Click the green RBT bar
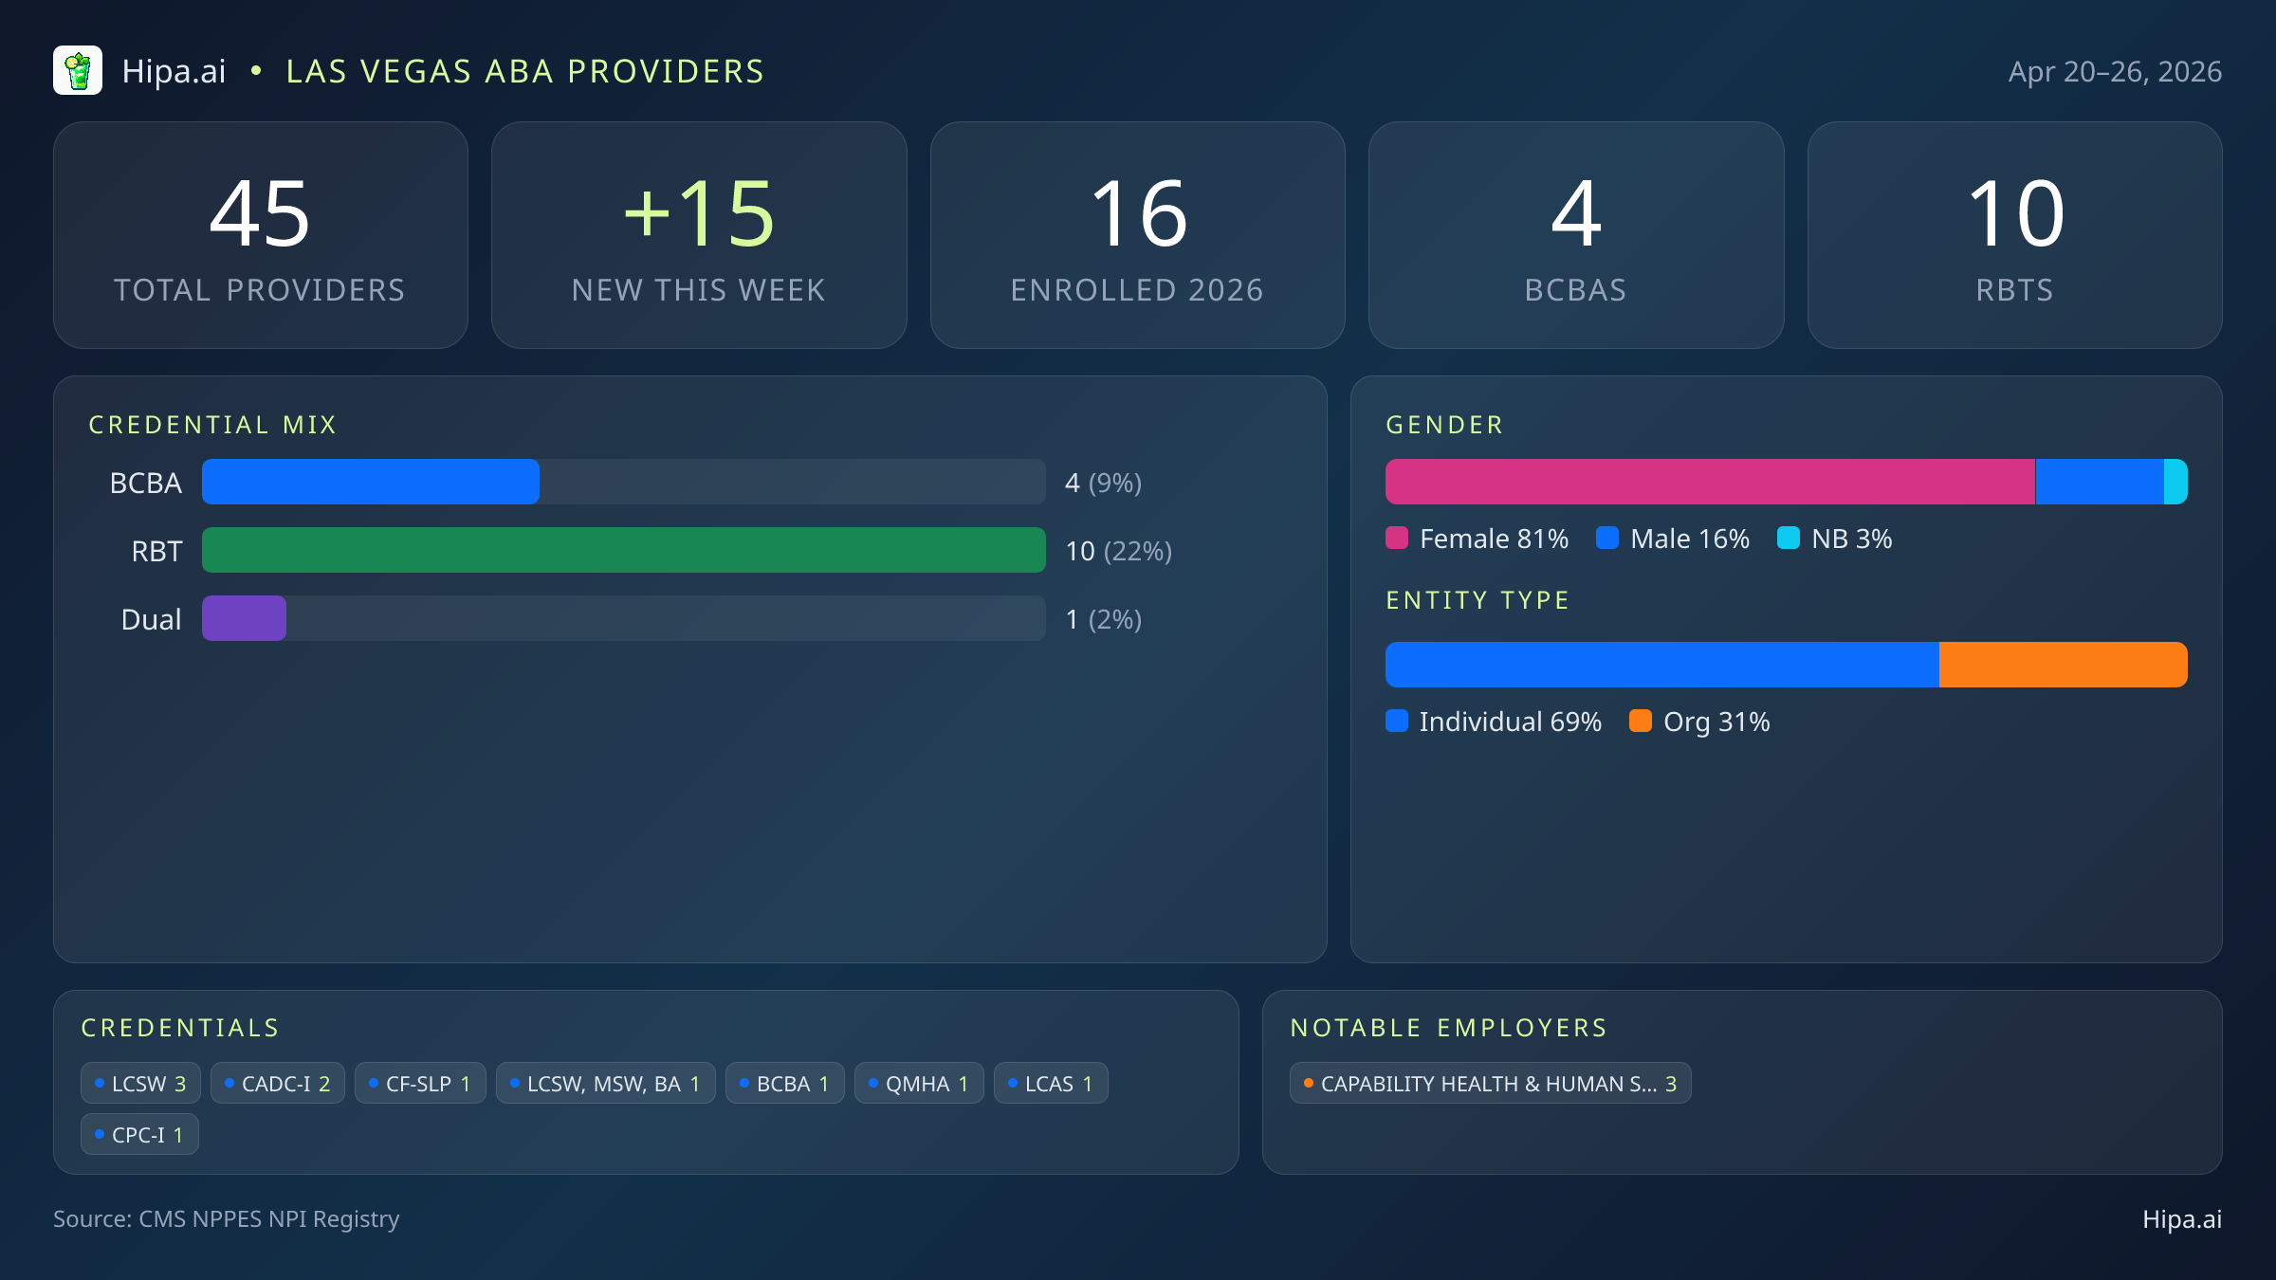2276x1280 pixels. 623,551
